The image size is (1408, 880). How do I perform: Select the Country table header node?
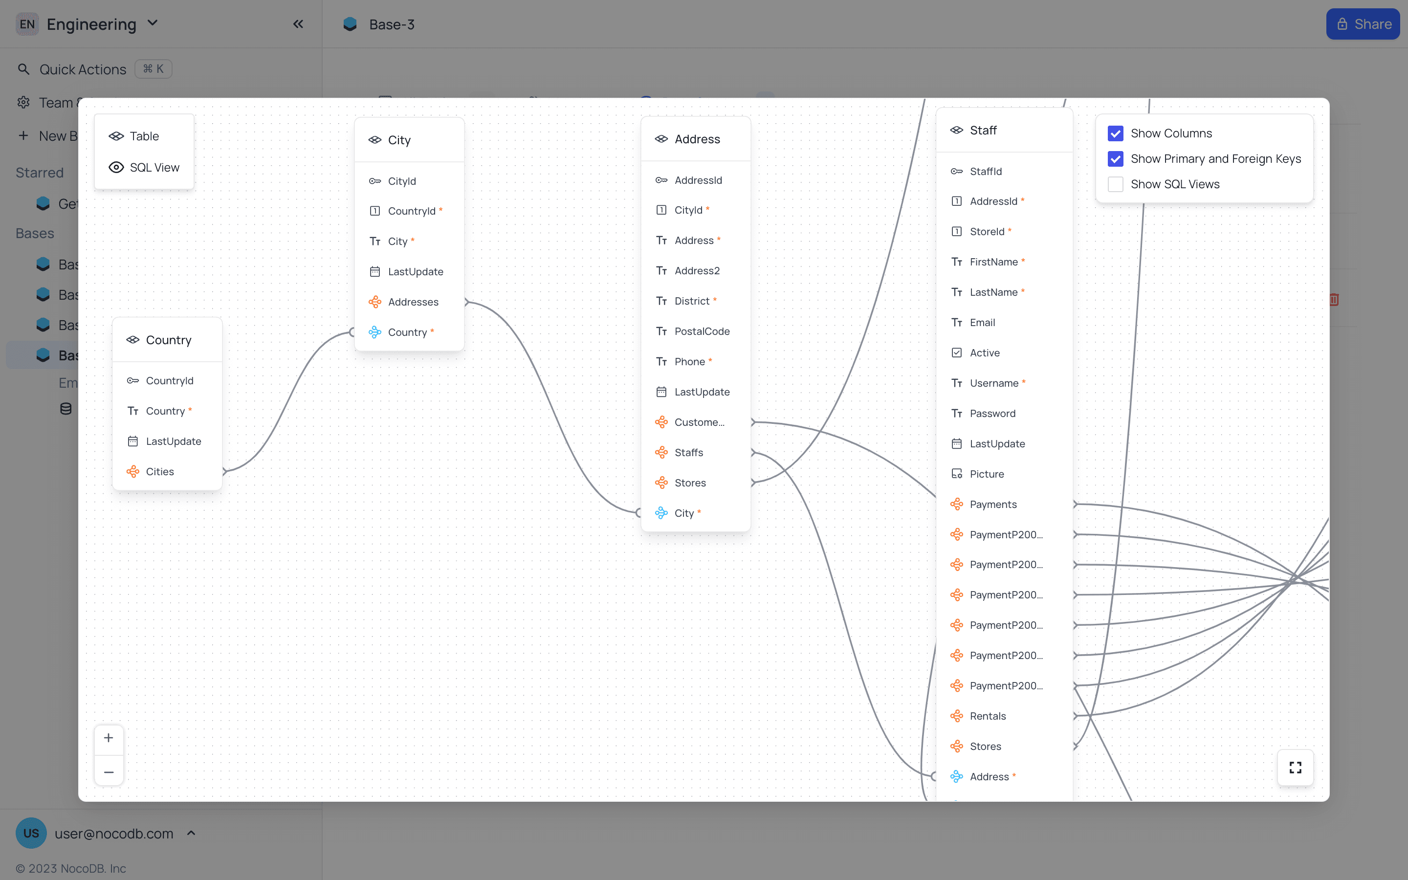pyautogui.click(x=168, y=340)
